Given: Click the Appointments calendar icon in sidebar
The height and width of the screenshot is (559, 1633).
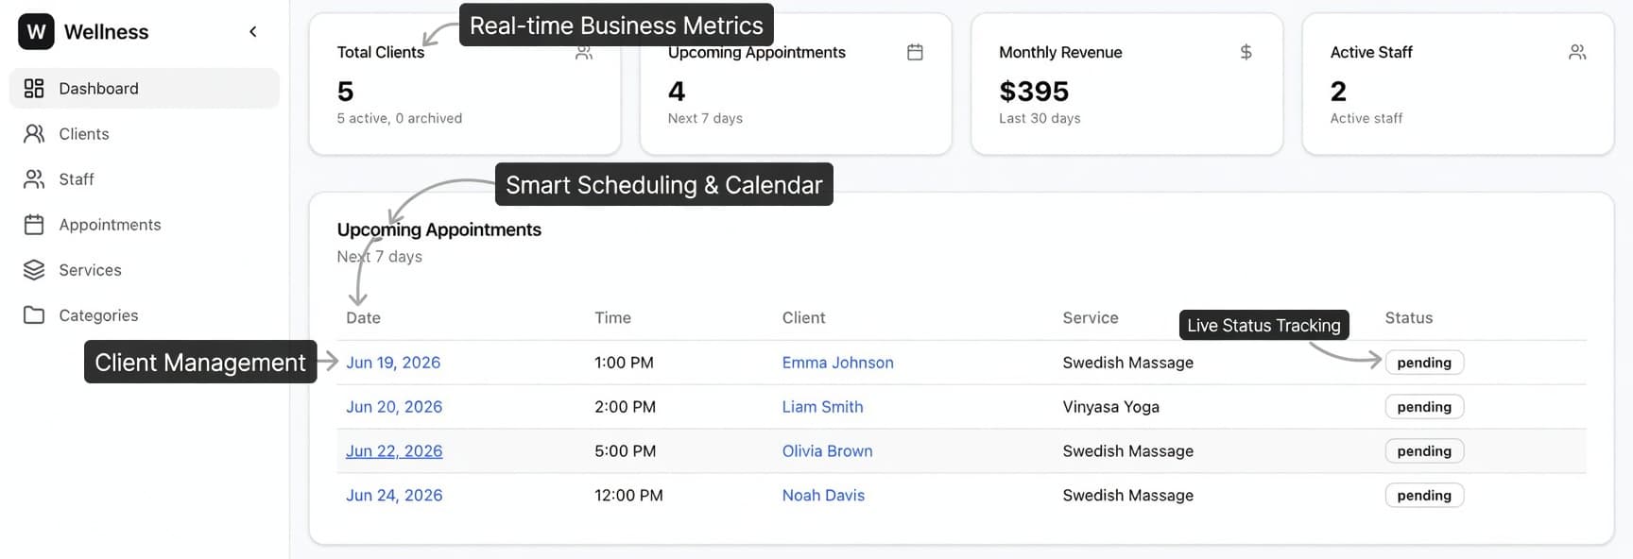Looking at the screenshot, I should click(x=34, y=224).
